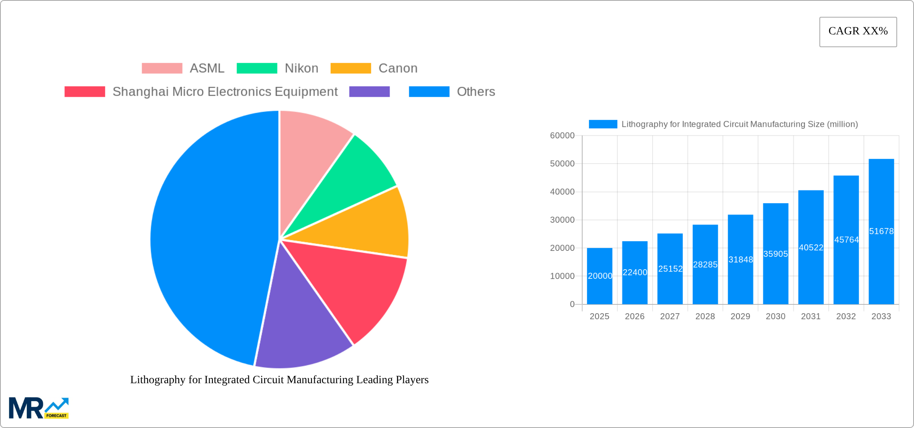Select the green Nikon legend marker

(x=257, y=68)
